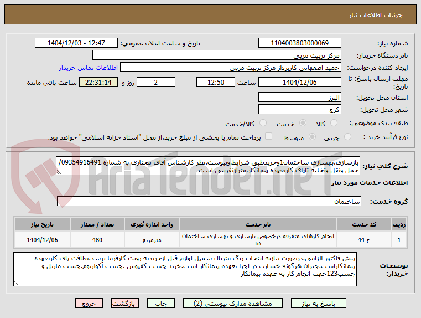The width and height of the screenshot is (421, 318).
Task: Select the متوسط purchase type radio
Action: [312, 136]
